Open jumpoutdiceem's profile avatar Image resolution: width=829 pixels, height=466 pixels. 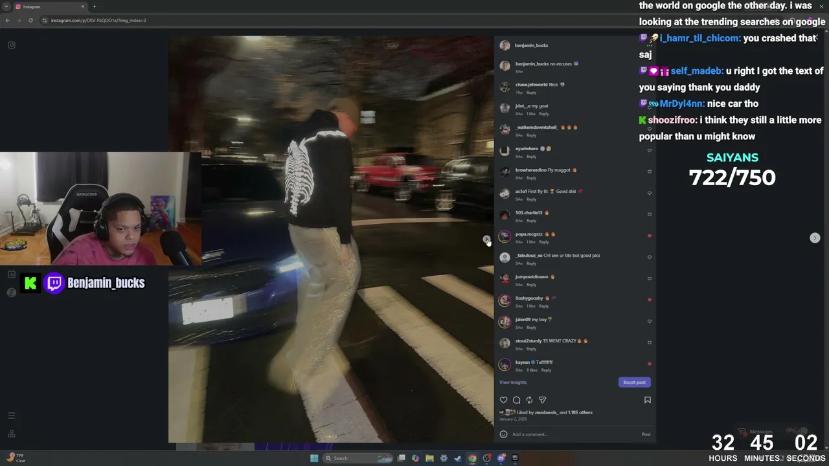(x=505, y=279)
